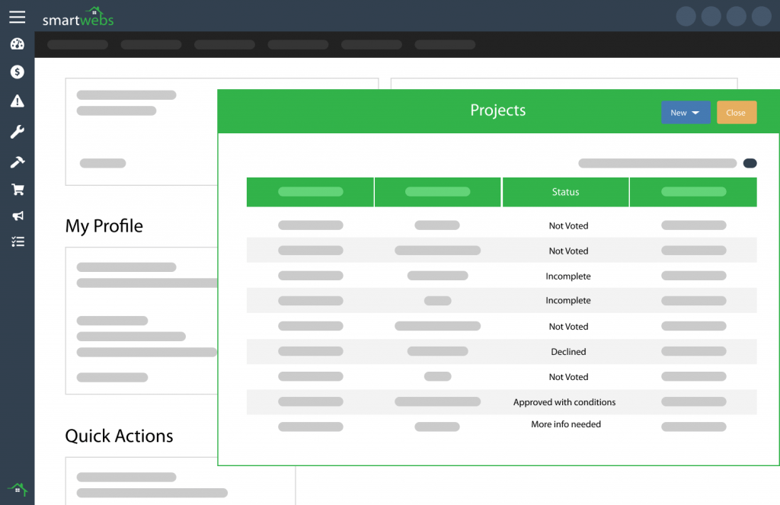780x505 pixels.
Task: Click the green house icon at the sidebar bottom
Action: [17, 490]
